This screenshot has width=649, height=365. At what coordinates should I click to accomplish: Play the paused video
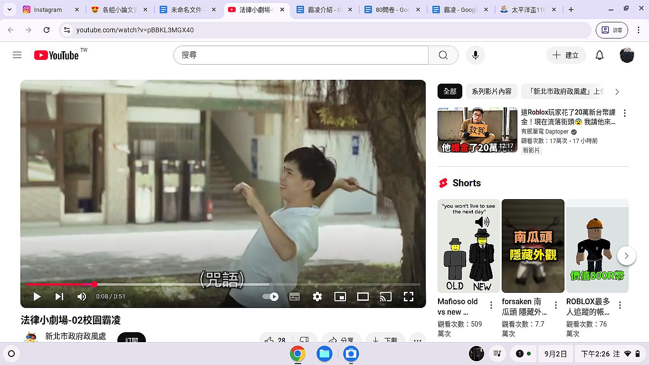coord(37,297)
